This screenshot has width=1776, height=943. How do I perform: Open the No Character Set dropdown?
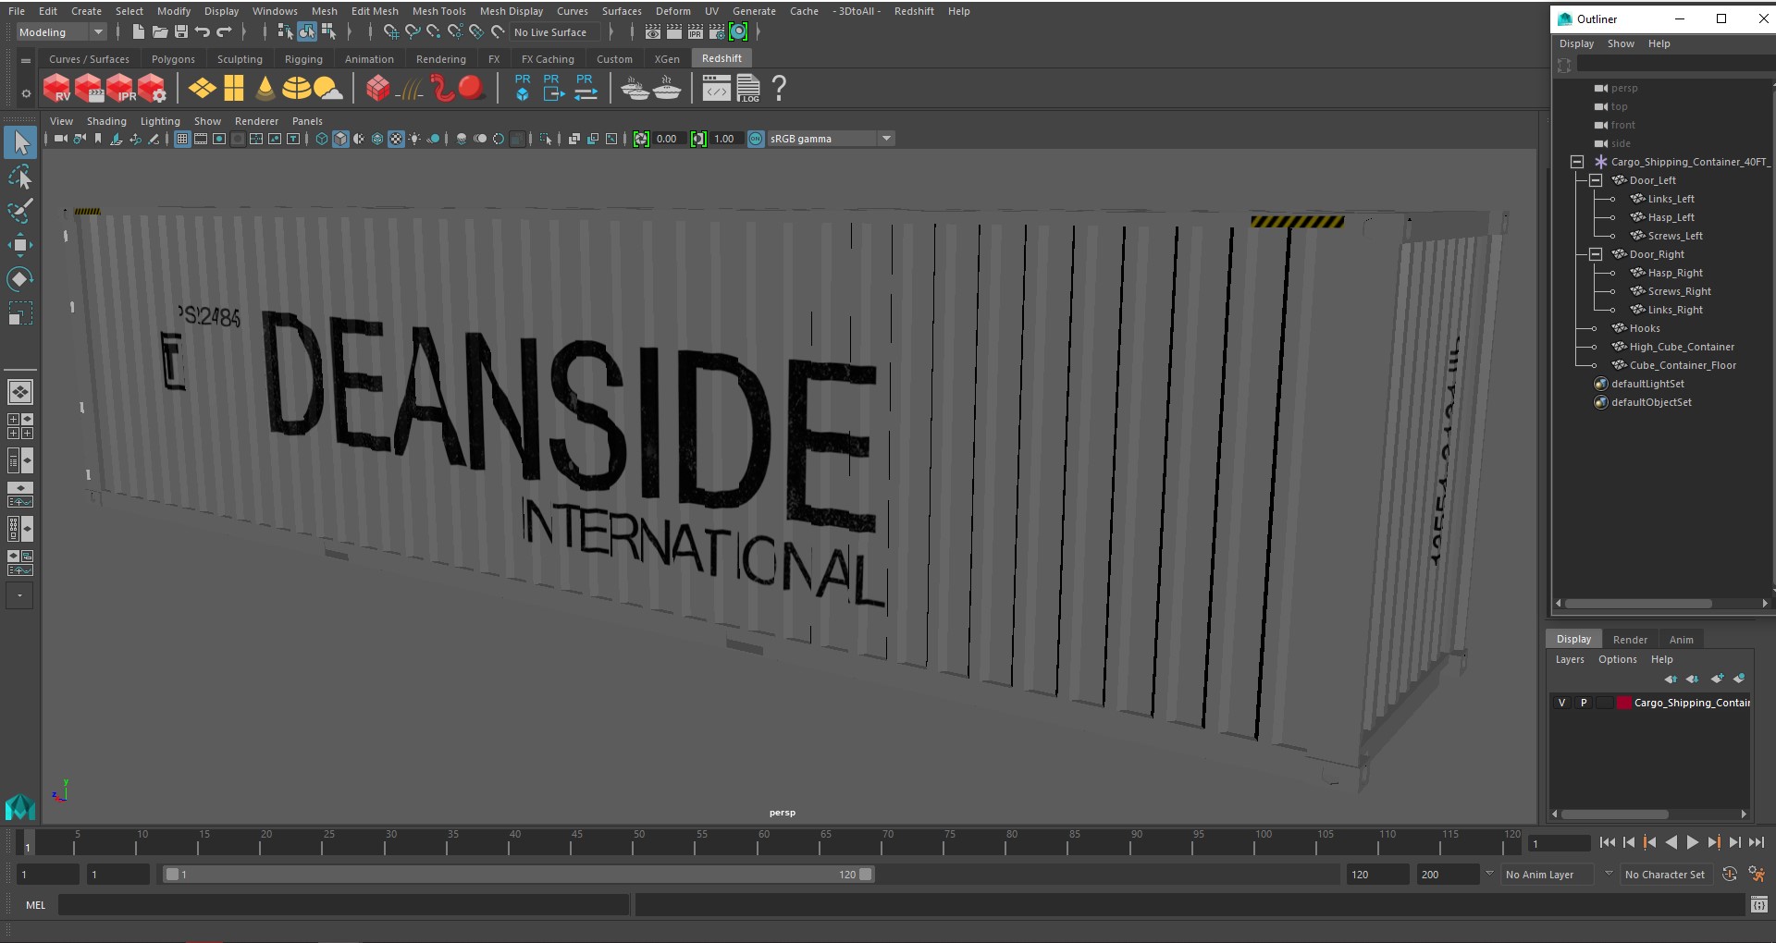tap(1665, 875)
